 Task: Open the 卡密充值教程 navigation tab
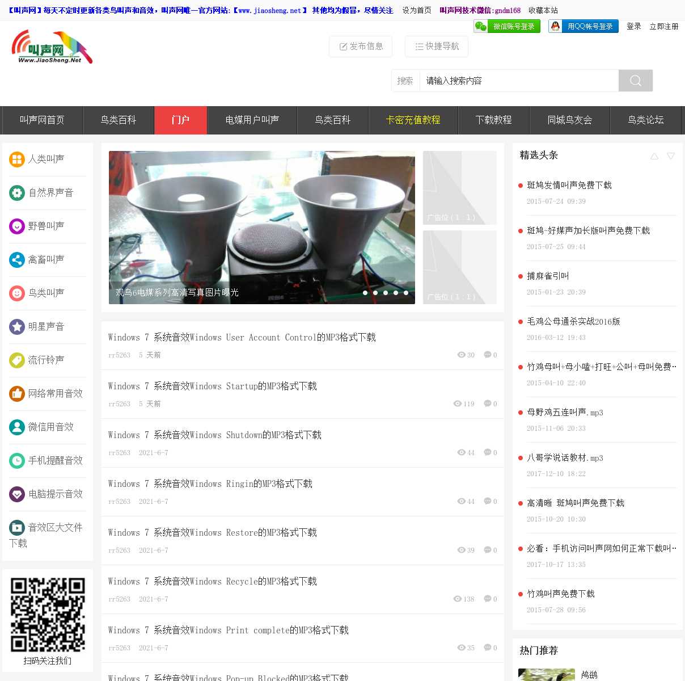(413, 120)
